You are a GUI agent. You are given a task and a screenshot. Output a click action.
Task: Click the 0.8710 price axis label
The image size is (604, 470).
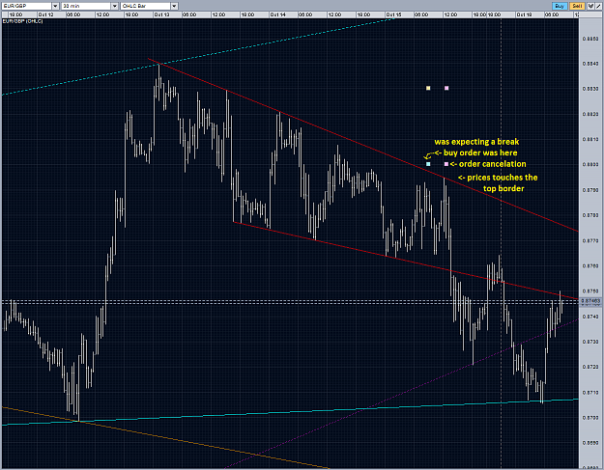tap(590, 392)
